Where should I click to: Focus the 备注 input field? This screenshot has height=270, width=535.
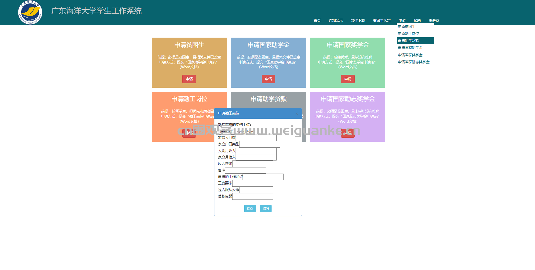coord(245,170)
